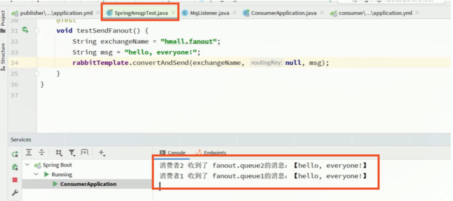Click the Open in New Tab icon in Services
The height and width of the screenshot is (201, 453).
[x=85, y=153]
